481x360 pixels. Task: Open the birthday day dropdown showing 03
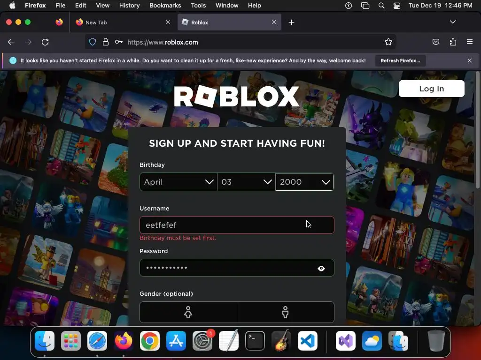coord(246,182)
